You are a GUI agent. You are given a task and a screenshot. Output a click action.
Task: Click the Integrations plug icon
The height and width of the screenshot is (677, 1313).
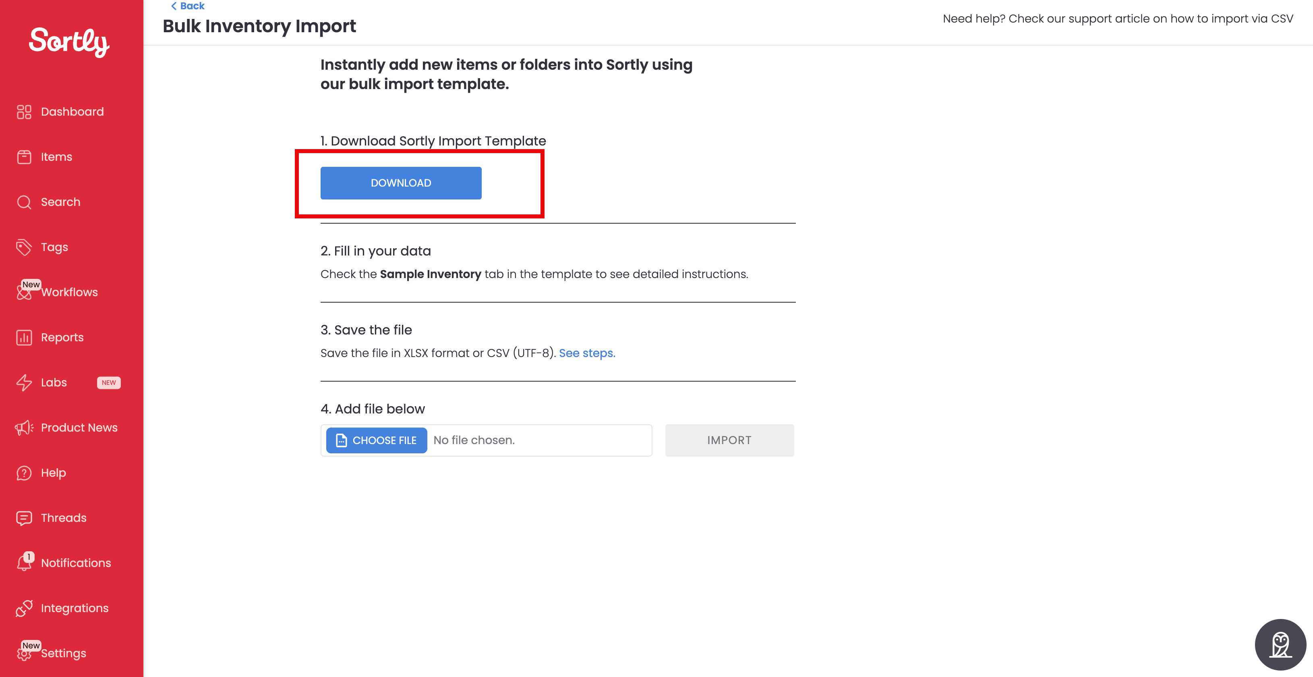point(24,608)
